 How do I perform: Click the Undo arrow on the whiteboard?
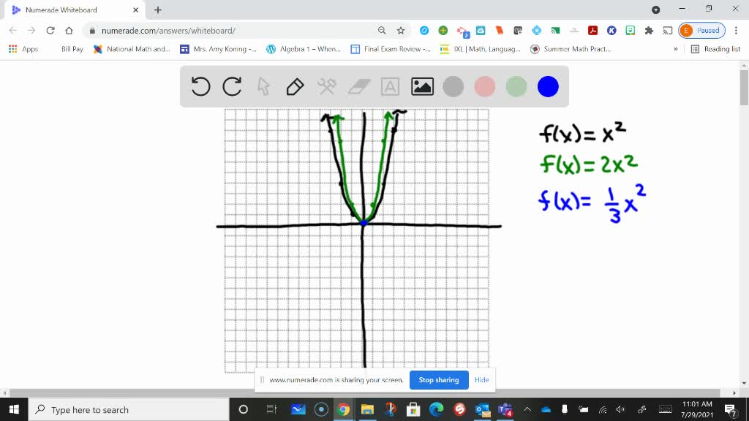[200, 86]
